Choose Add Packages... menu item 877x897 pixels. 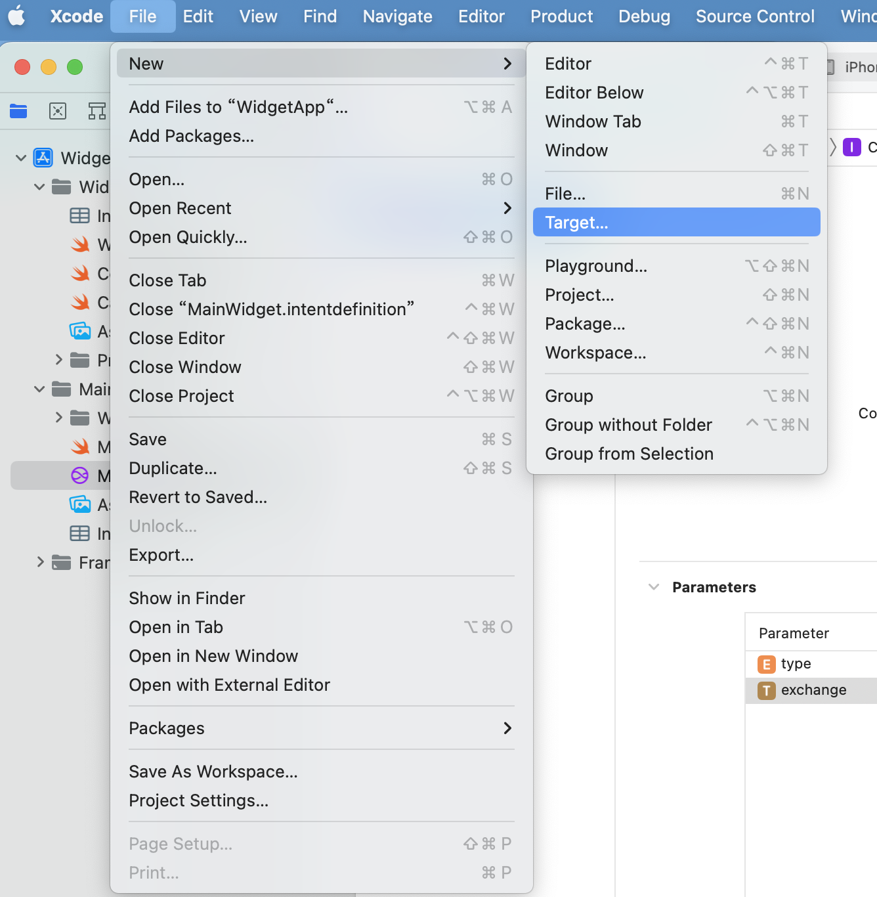pyautogui.click(x=321, y=135)
